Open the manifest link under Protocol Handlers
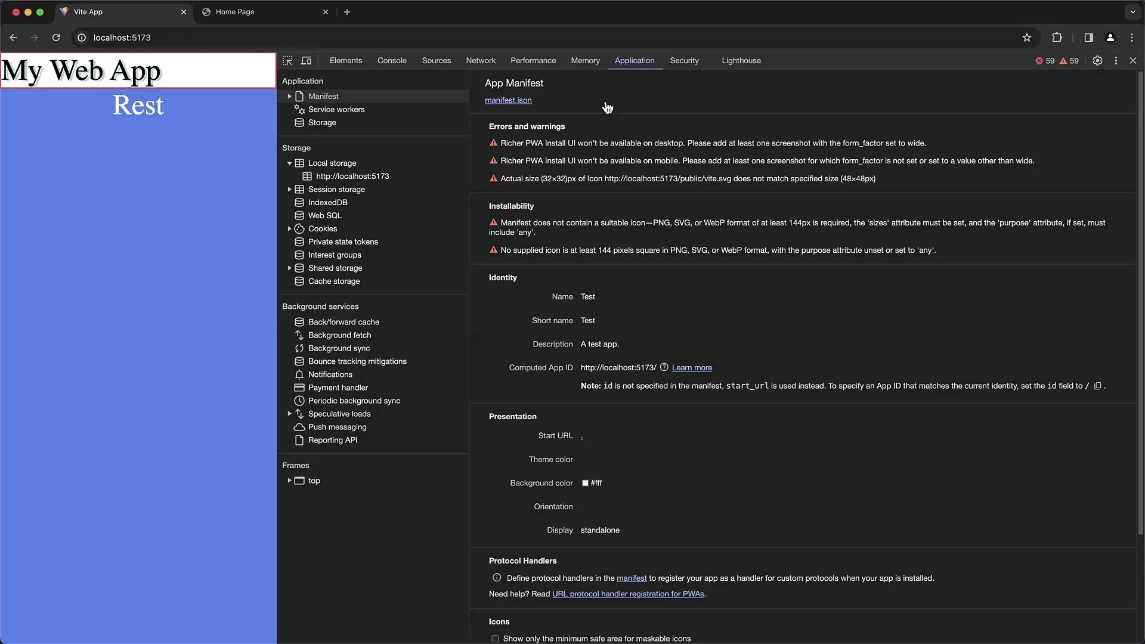1145x644 pixels. tap(632, 578)
